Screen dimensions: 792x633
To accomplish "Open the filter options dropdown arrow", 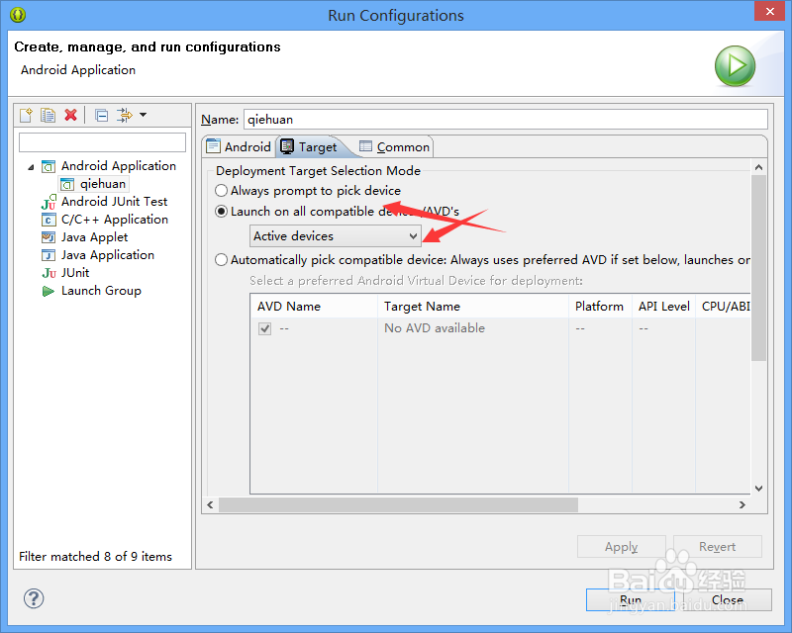I will click(x=144, y=115).
